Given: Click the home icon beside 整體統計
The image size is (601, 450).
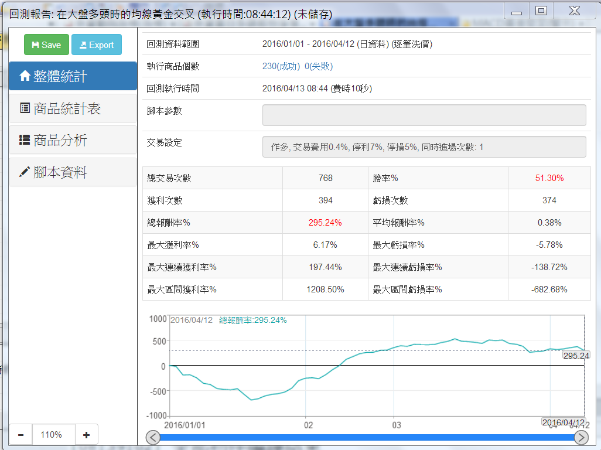Looking at the screenshot, I should point(25,76).
